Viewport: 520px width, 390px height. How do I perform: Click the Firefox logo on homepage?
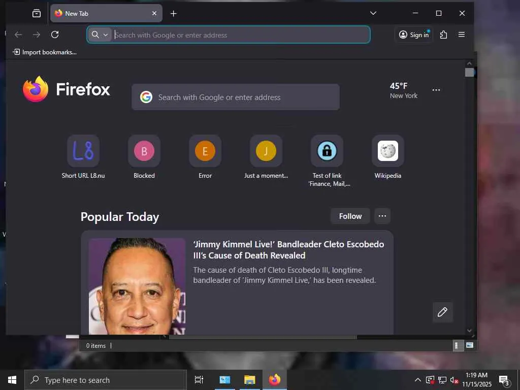(x=67, y=89)
